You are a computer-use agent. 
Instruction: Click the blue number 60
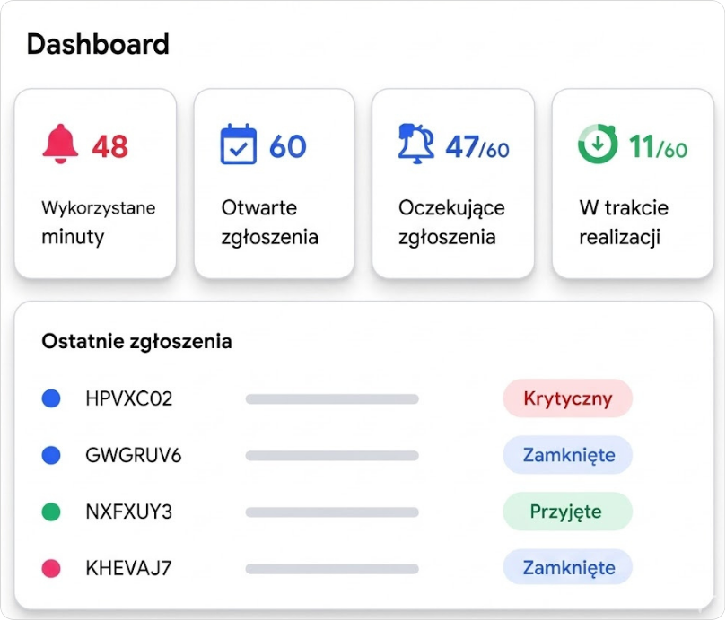(x=288, y=146)
